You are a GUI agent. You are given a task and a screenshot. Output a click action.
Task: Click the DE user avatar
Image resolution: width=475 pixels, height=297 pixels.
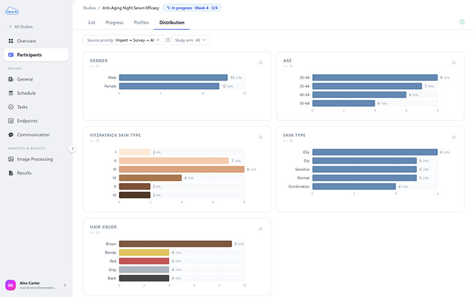[x=11, y=285]
